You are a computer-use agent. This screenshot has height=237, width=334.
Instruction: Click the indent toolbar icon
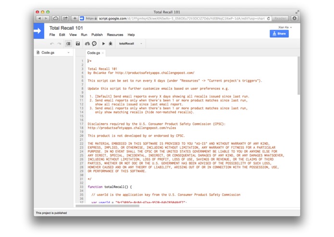coord(68,44)
